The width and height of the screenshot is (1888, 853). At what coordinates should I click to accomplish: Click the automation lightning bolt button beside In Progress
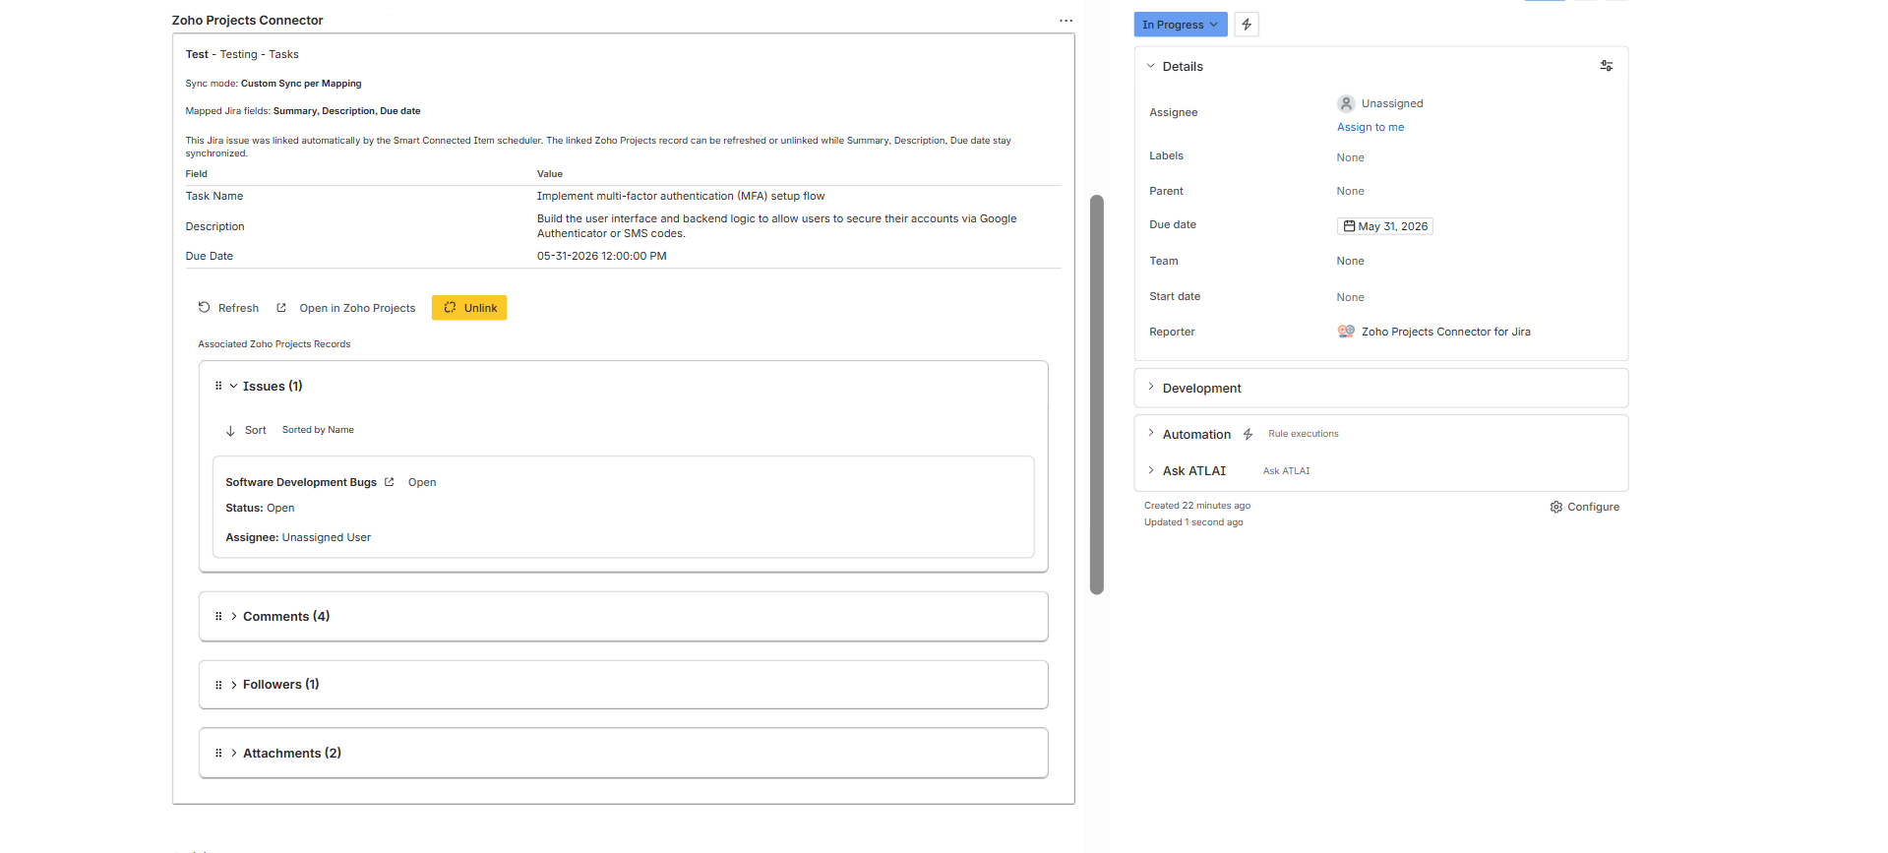1247,25
